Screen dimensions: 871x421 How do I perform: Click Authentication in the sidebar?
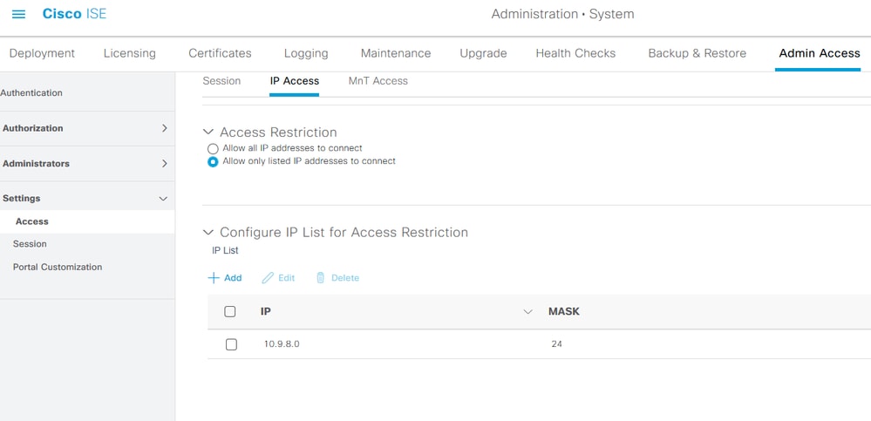click(31, 93)
